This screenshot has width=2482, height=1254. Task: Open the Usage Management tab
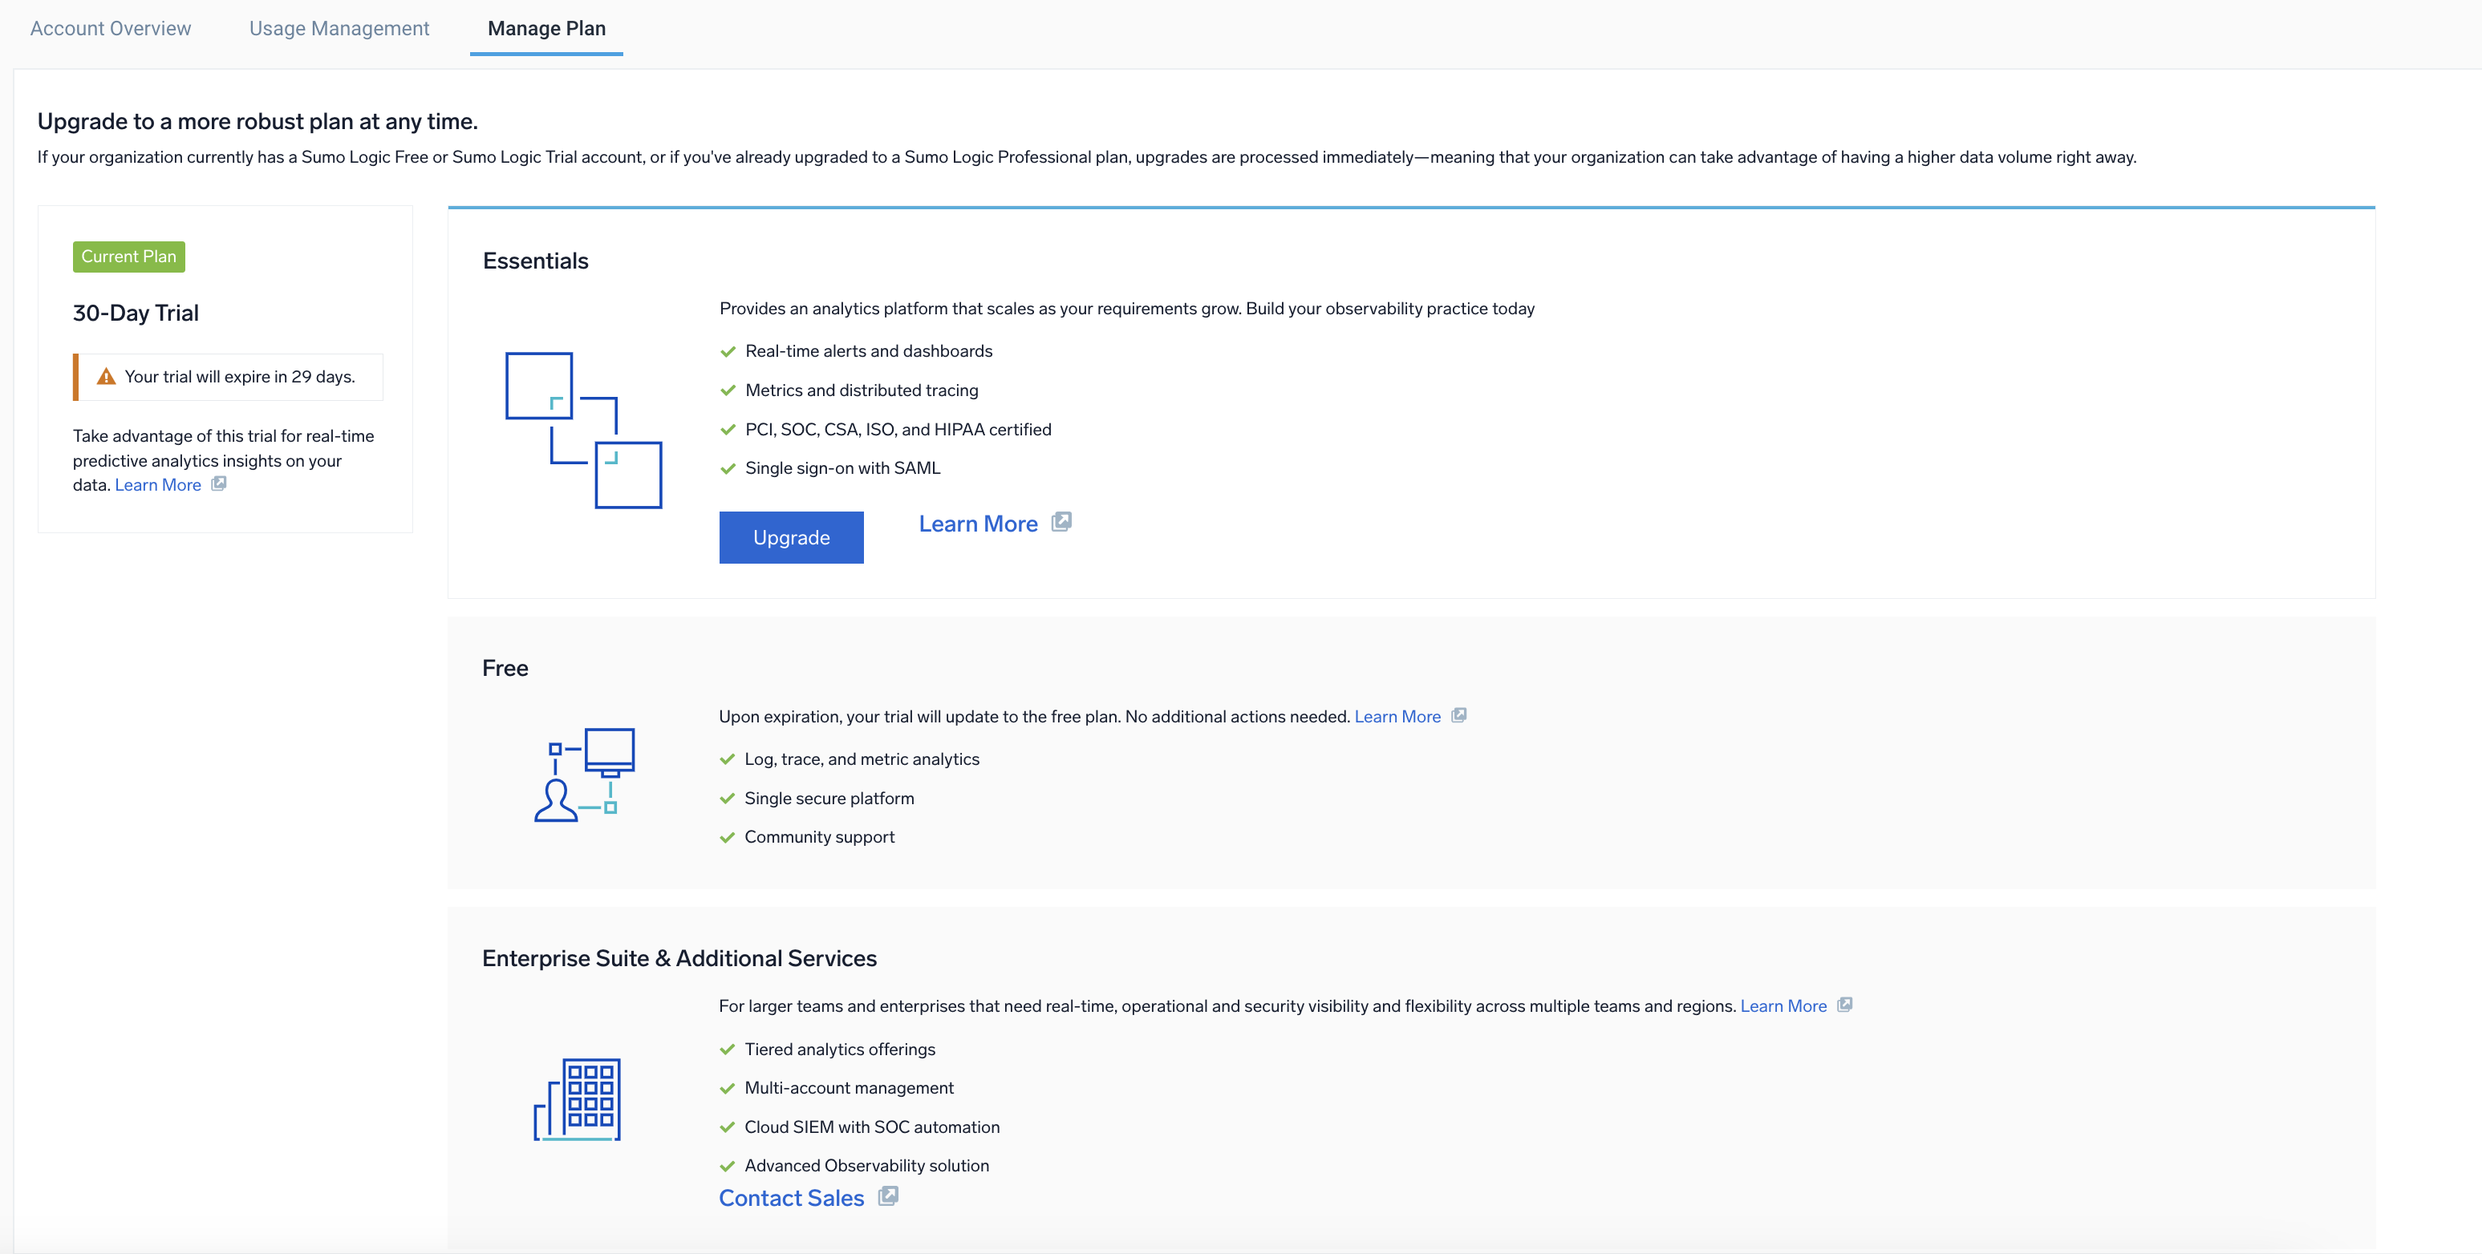(339, 29)
